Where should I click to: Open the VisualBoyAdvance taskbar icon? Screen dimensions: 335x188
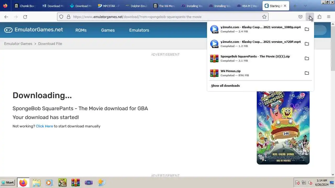click(x=89, y=183)
